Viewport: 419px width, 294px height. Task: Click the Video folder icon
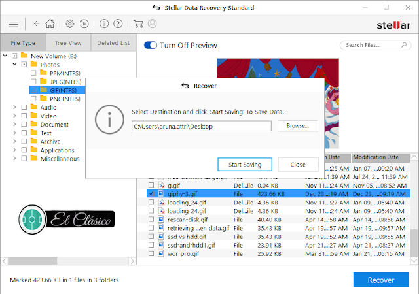click(x=33, y=116)
